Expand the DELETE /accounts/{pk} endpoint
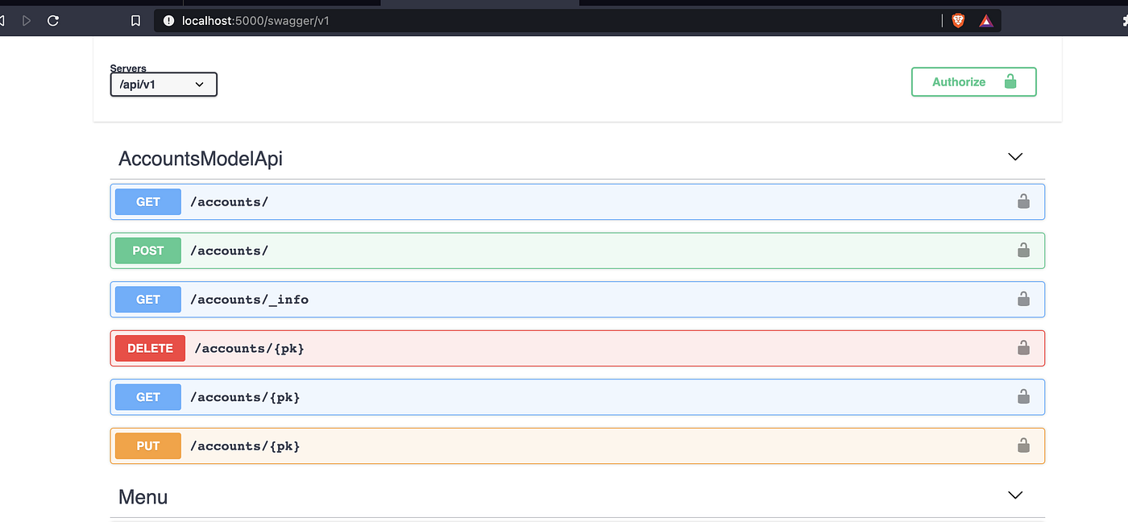The image size is (1128, 522). point(578,348)
